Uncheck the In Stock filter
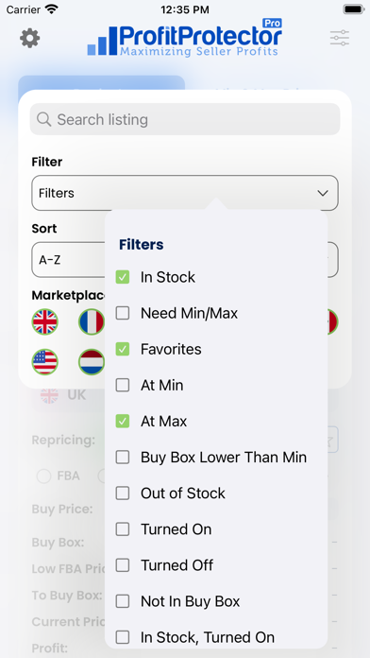 (x=123, y=277)
